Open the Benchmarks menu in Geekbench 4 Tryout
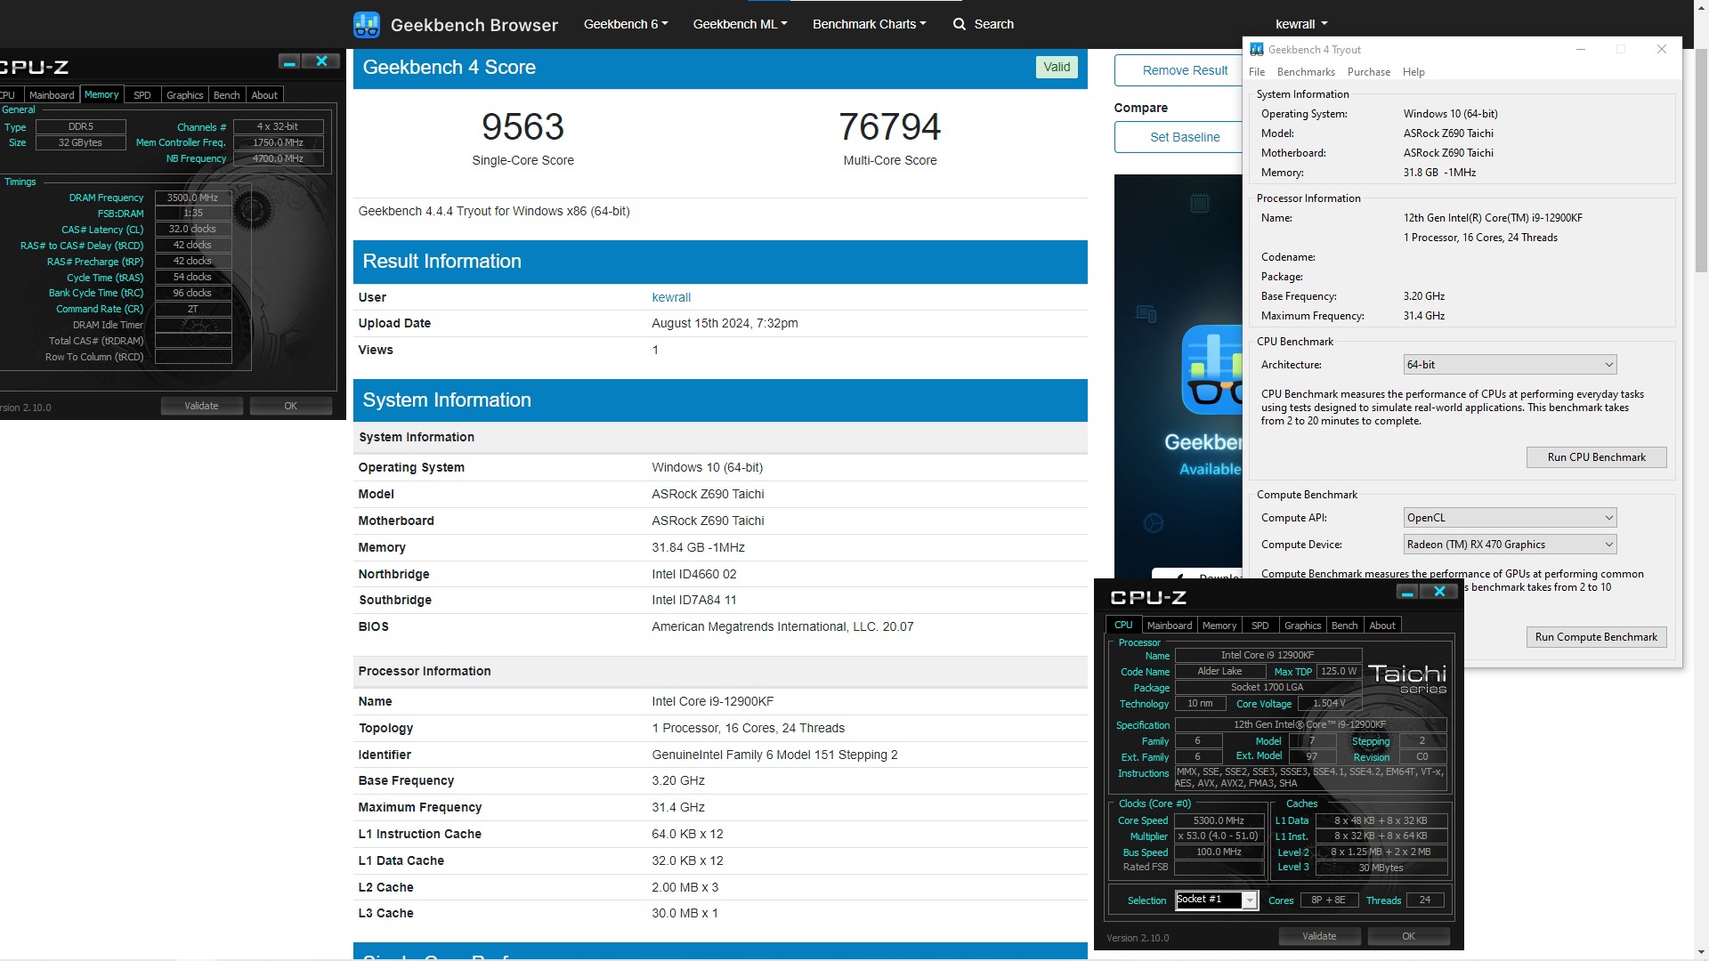1709x961 pixels. click(1306, 72)
